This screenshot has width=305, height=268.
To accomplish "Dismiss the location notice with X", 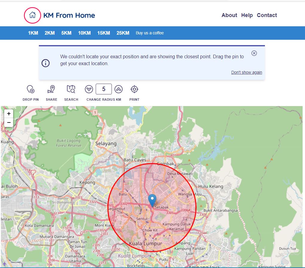I will point(254,53).
